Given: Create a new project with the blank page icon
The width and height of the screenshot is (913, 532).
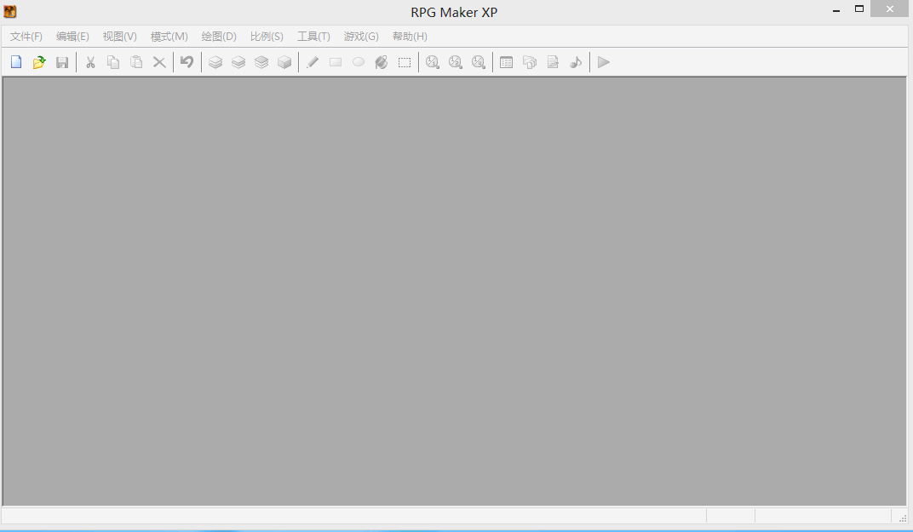Looking at the screenshot, I should [x=16, y=62].
